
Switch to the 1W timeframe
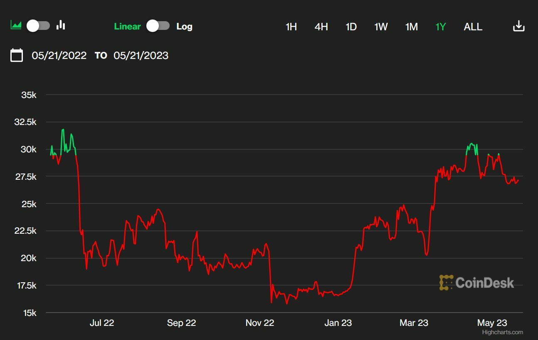point(381,27)
